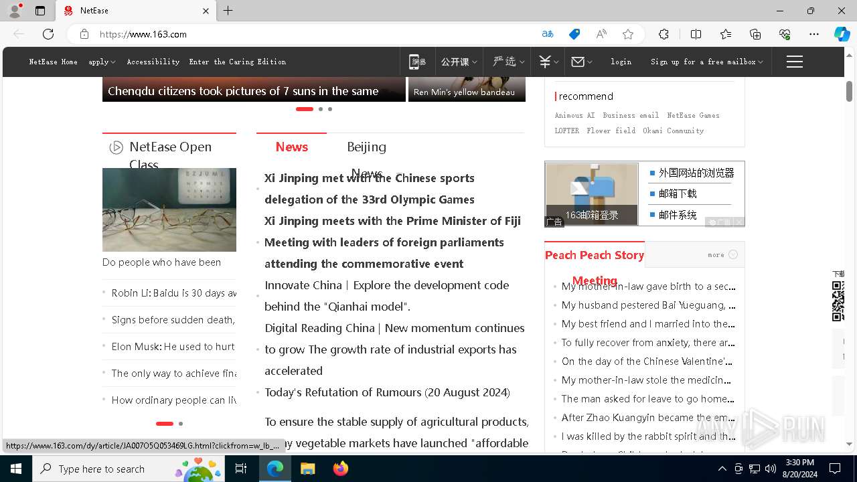Open Xi Jinping meets Prime Minister of Fiji
The height and width of the screenshot is (482, 857).
392,221
